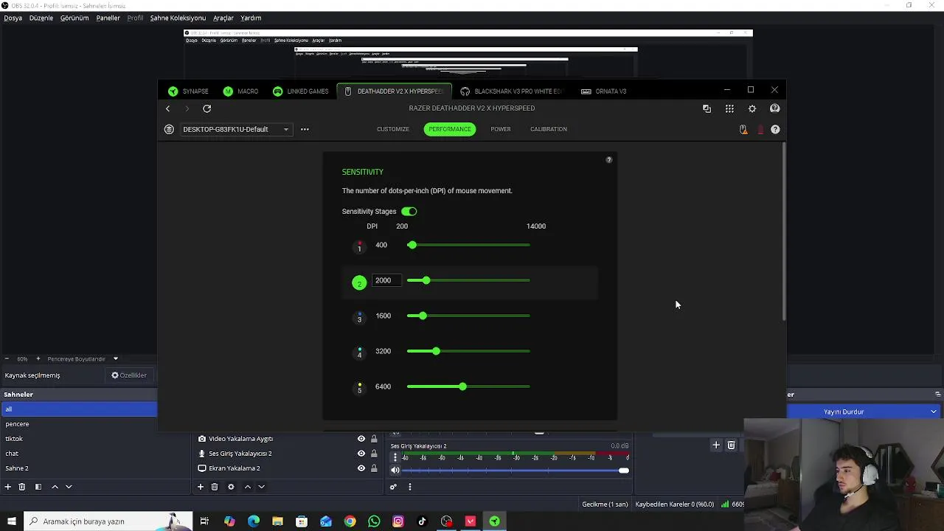Open the Synapse tab in Razer window
Image resolution: width=944 pixels, height=531 pixels.
point(188,91)
